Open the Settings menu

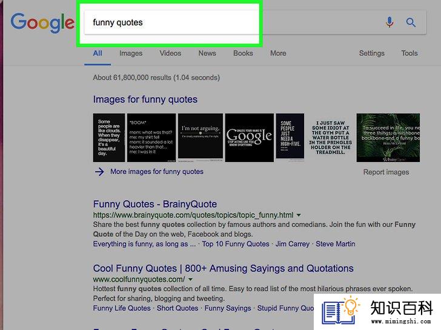[371, 53]
